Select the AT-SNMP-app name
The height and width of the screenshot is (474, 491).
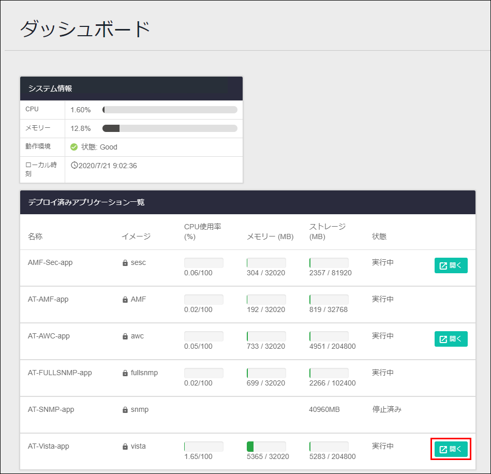tap(51, 409)
